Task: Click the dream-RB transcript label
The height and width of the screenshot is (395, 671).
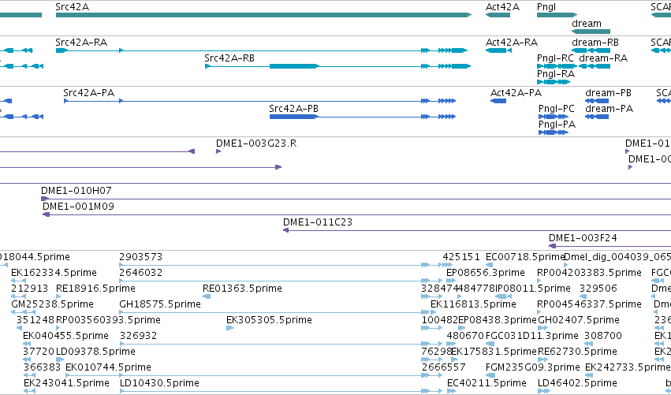Action: [595, 43]
